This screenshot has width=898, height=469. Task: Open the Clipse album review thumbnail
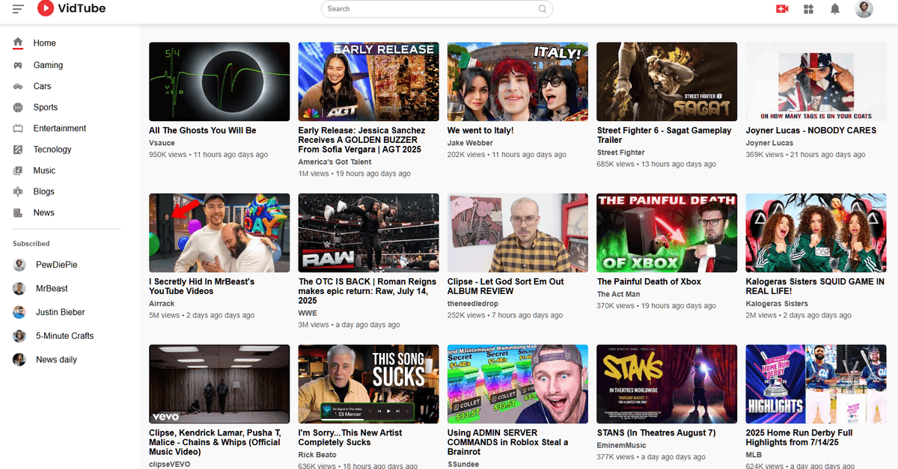518,233
